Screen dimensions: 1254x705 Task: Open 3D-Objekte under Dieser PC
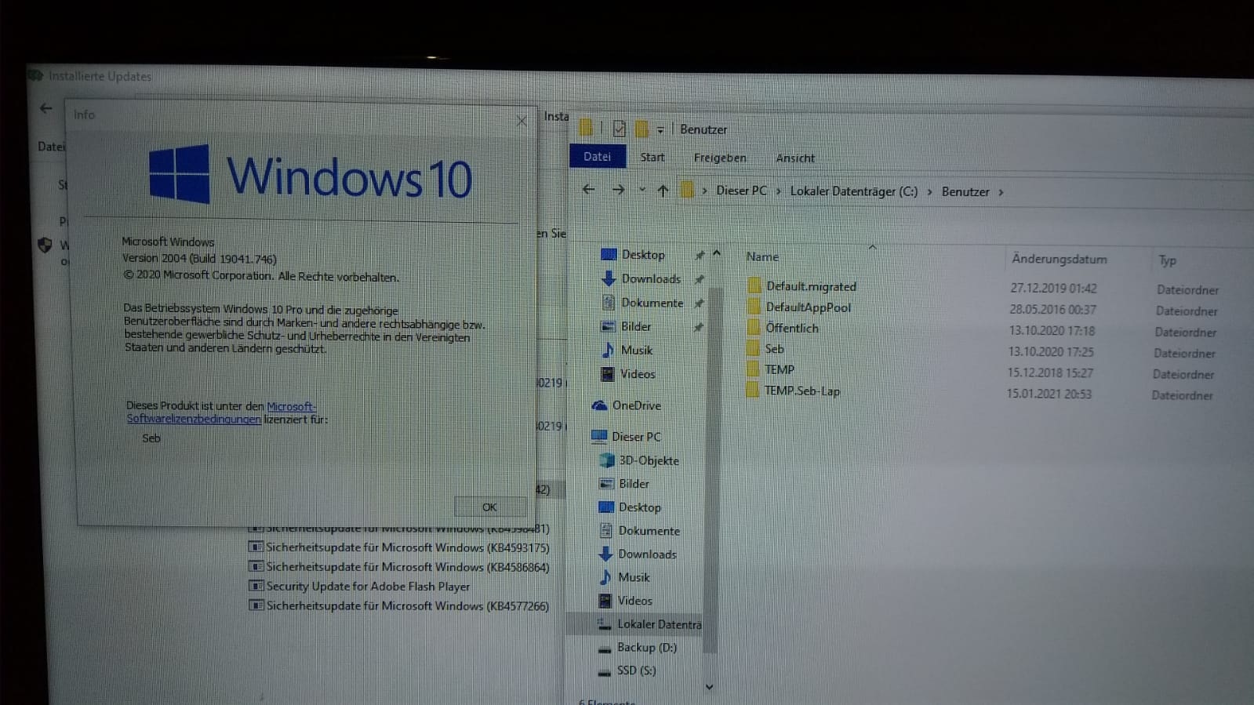pos(648,460)
